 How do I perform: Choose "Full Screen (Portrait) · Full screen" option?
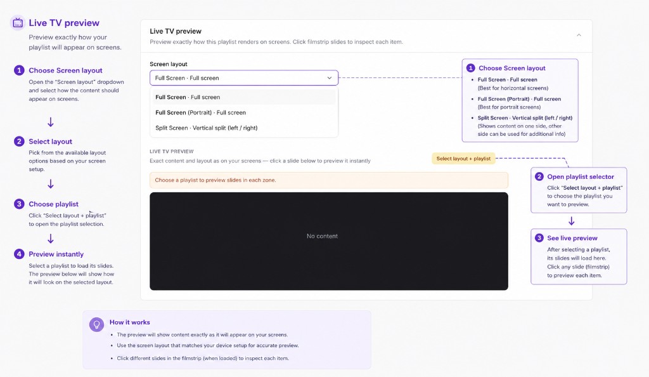[x=244, y=112]
